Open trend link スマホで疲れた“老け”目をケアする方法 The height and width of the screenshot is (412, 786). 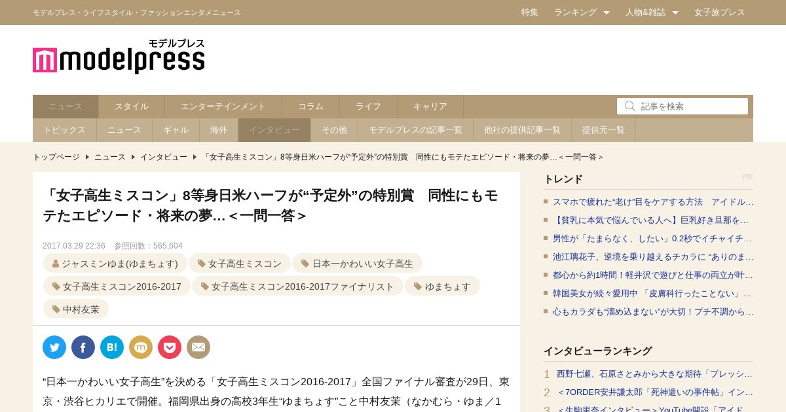point(653,202)
